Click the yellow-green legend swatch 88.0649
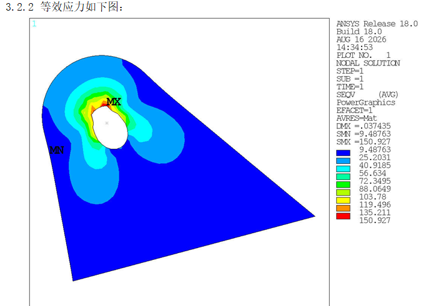The width and height of the screenshot is (446, 306). click(x=343, y=193)
